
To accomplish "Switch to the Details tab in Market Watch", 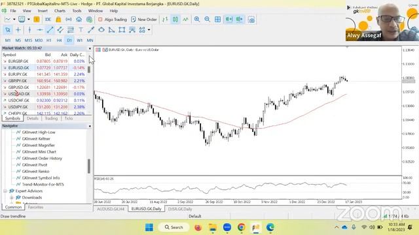I will 33,118.
